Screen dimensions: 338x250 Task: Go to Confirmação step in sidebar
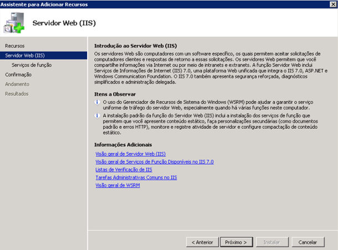(x=18, y=75)
